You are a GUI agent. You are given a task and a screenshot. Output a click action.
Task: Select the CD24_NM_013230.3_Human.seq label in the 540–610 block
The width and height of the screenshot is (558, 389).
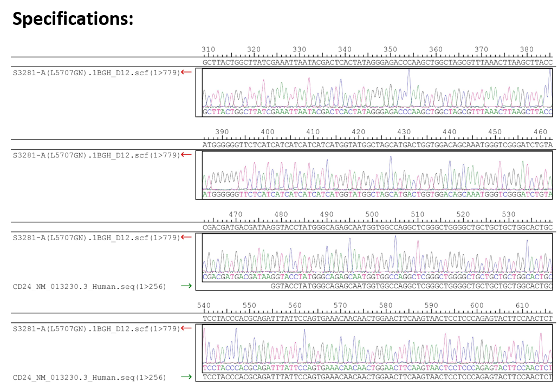coord(89,377)
